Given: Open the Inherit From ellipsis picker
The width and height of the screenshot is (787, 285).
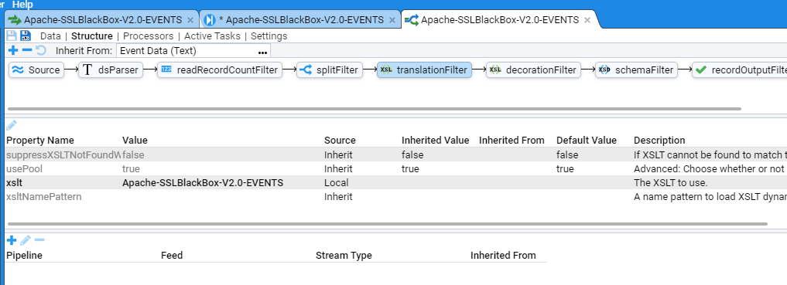Looking at the screenshot, I should [x=262, y=51].
